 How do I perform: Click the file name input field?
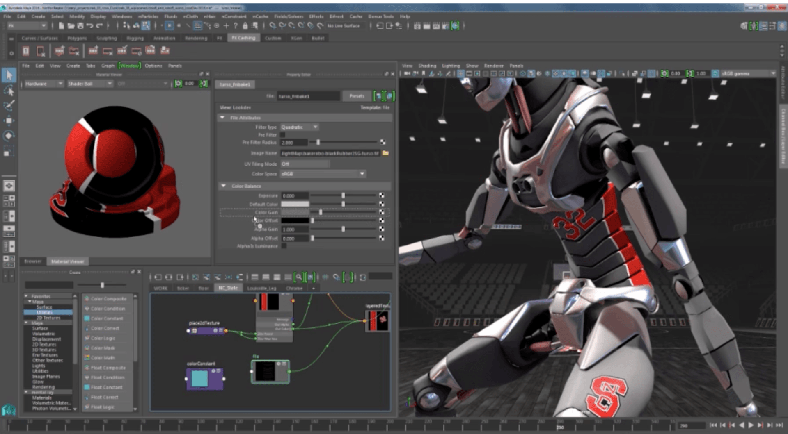(308, 96)
